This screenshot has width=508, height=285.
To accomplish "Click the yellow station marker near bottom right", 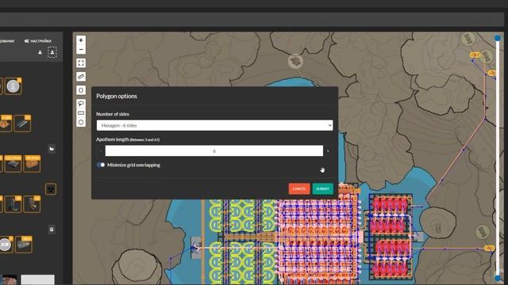I will (x=489, y=248).
